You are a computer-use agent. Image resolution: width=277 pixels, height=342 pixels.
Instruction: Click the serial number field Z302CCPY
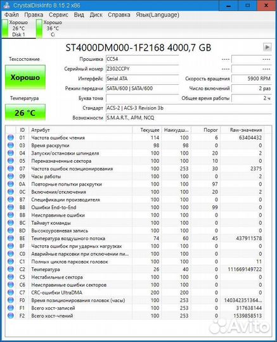click(x=143, y=69)
